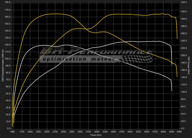Click the 5250 tick on the RPM axis
Screen dimensions: 192x138
[138, 132]
